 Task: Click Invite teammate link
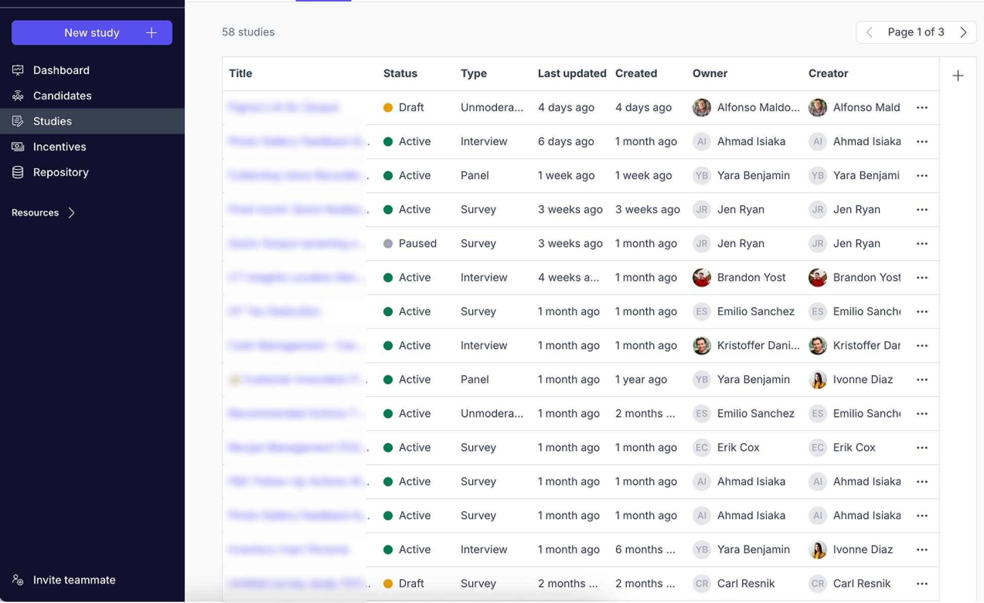pos(74,580)
